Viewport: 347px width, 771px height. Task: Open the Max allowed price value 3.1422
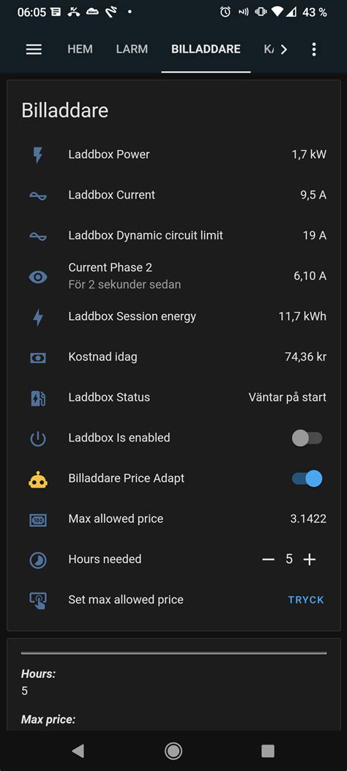point(308,518)
